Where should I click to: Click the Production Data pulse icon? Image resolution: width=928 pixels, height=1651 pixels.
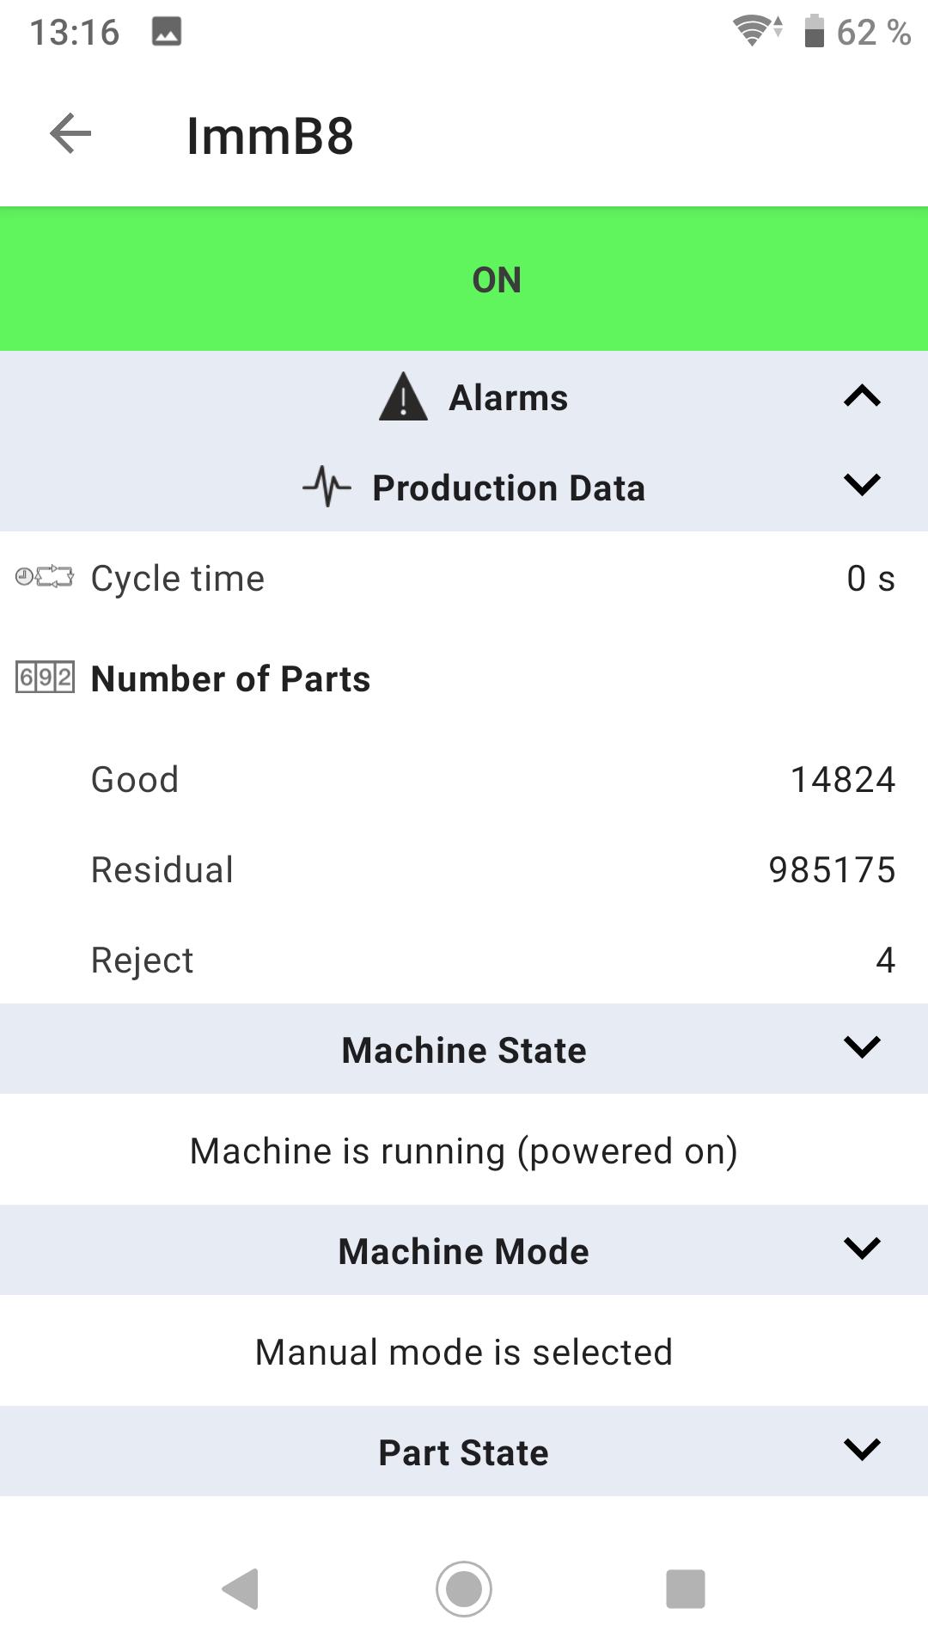(x=327, y=487)
